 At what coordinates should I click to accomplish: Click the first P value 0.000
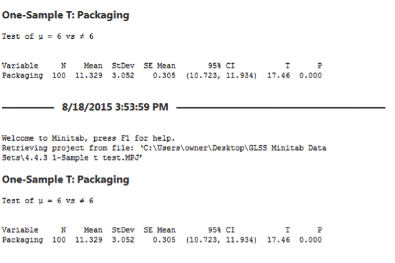pyautogui.click(x=310, y=76)
